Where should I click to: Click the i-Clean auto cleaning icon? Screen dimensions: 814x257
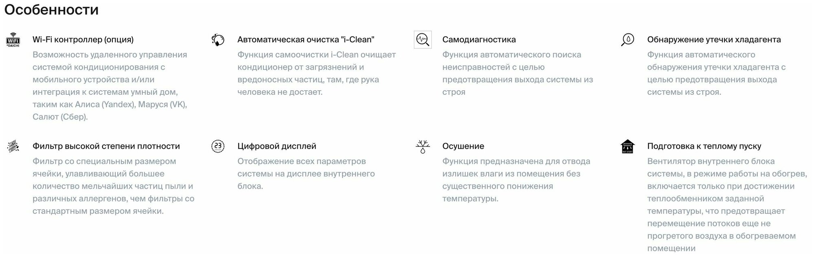point(218,40)
